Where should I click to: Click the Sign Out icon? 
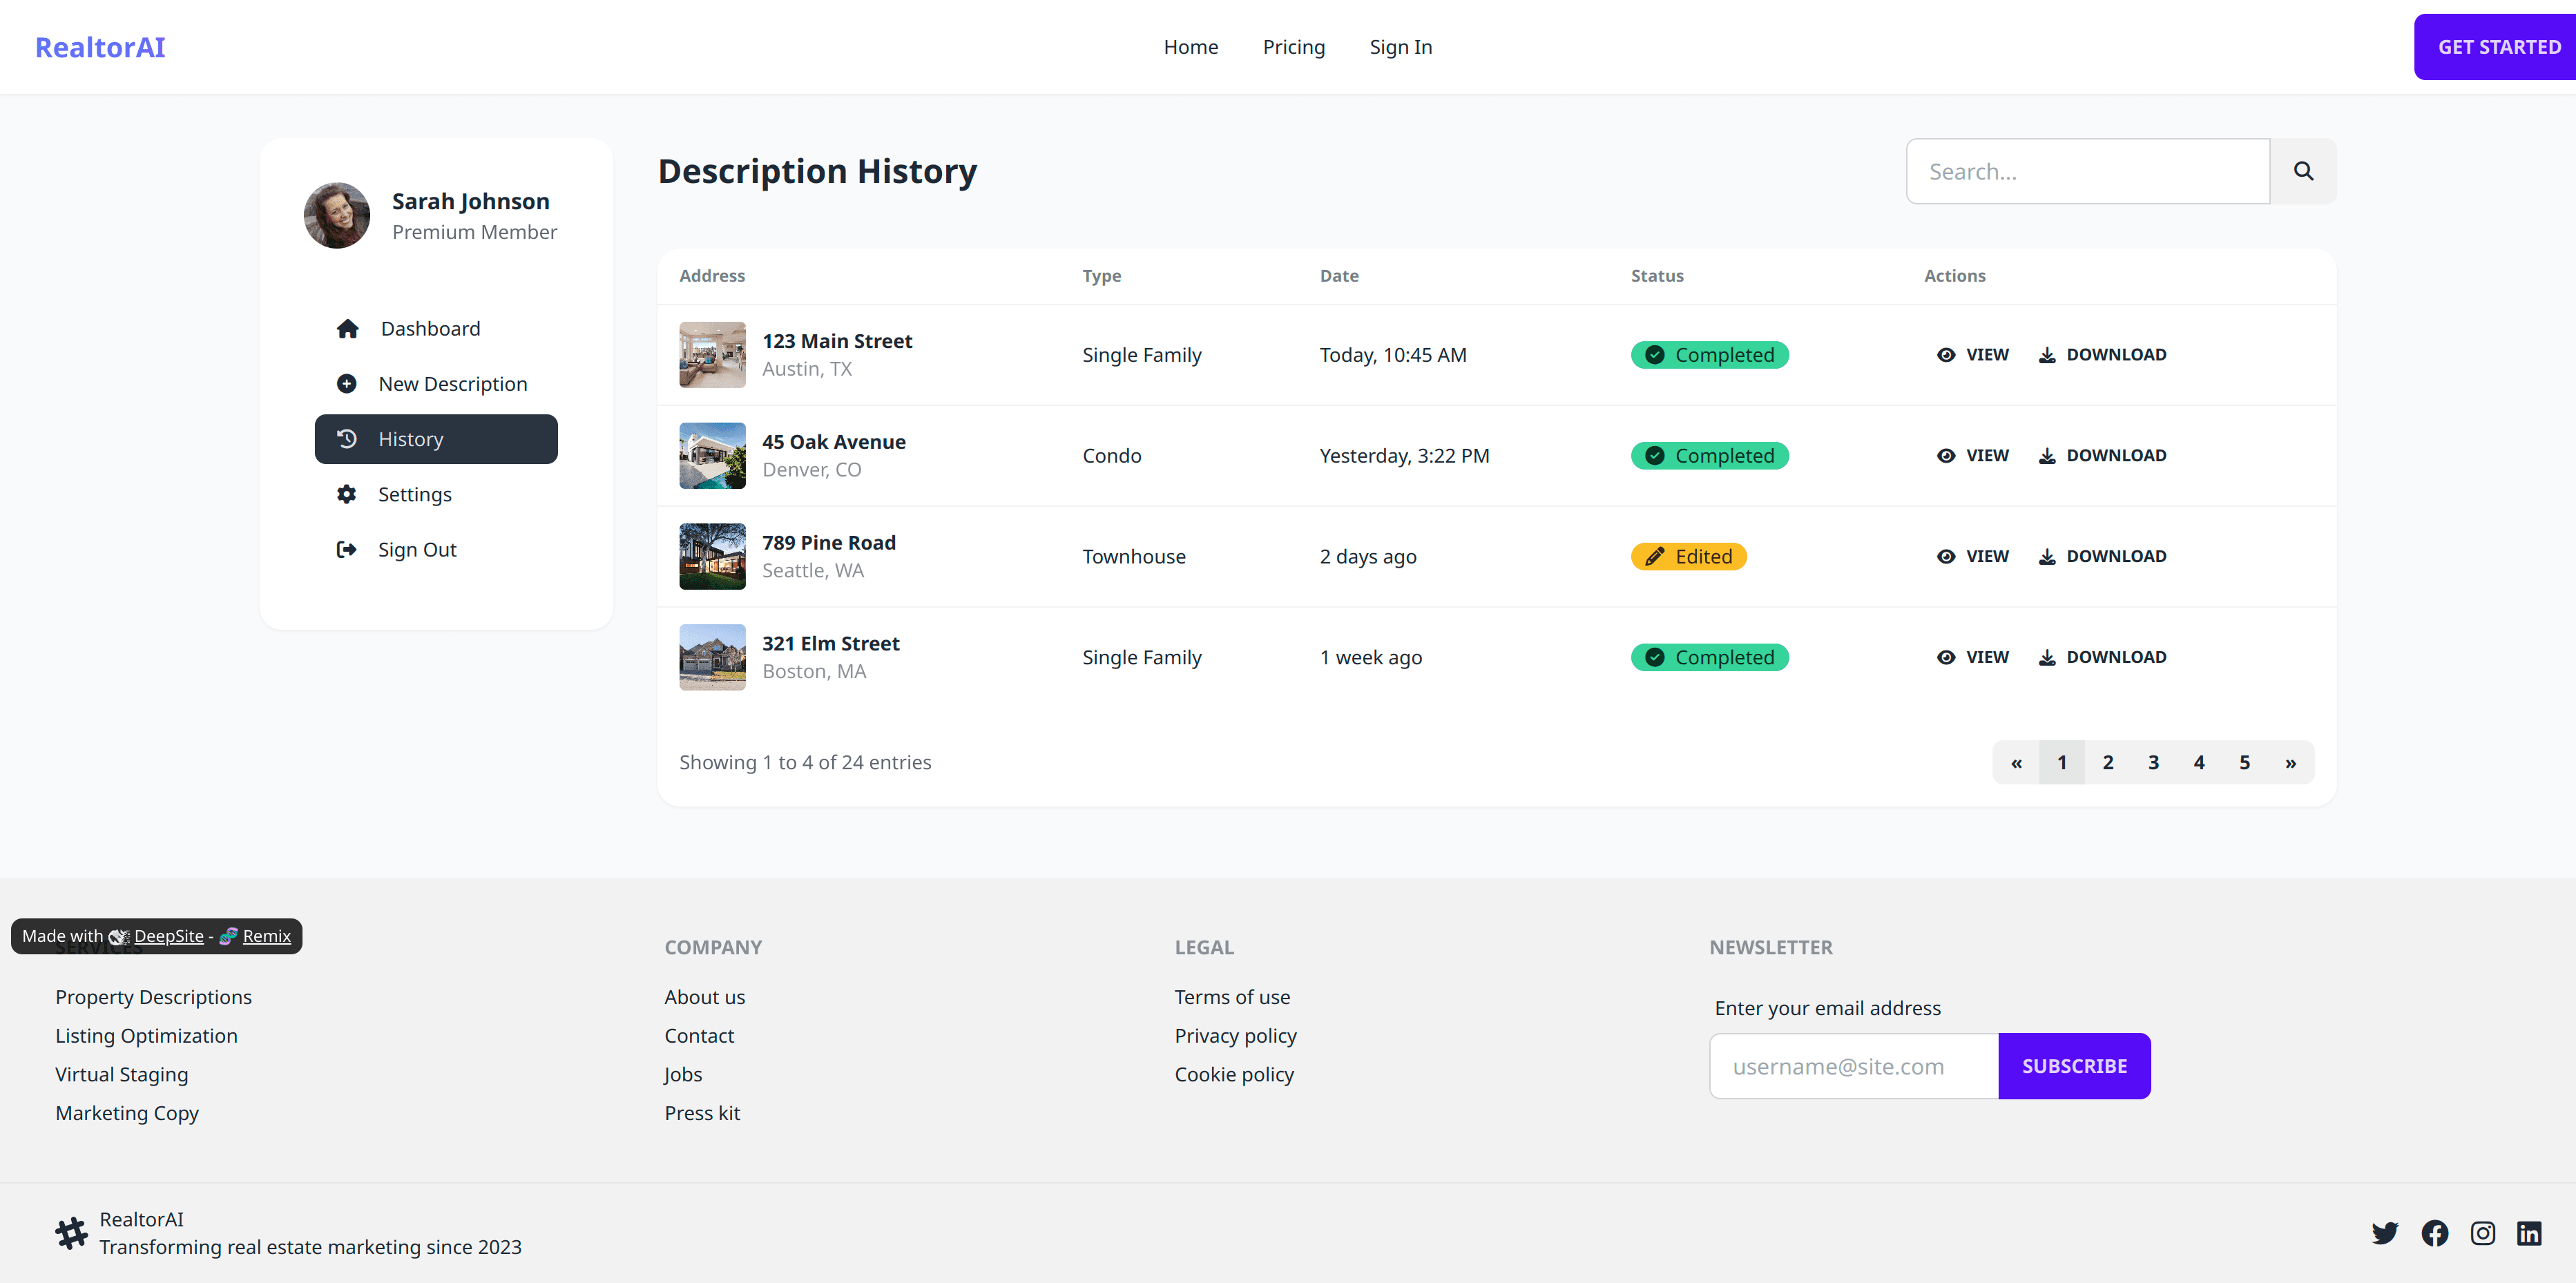(347, 549)
